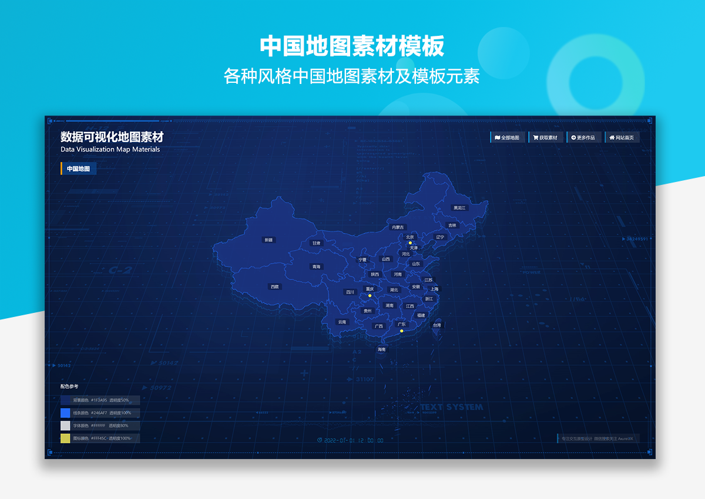Viewport: 705px width, 499px height.
Task: Click the arrow circle icon for 更多作品
Action: pyautogui.click(x=573, y=137)
